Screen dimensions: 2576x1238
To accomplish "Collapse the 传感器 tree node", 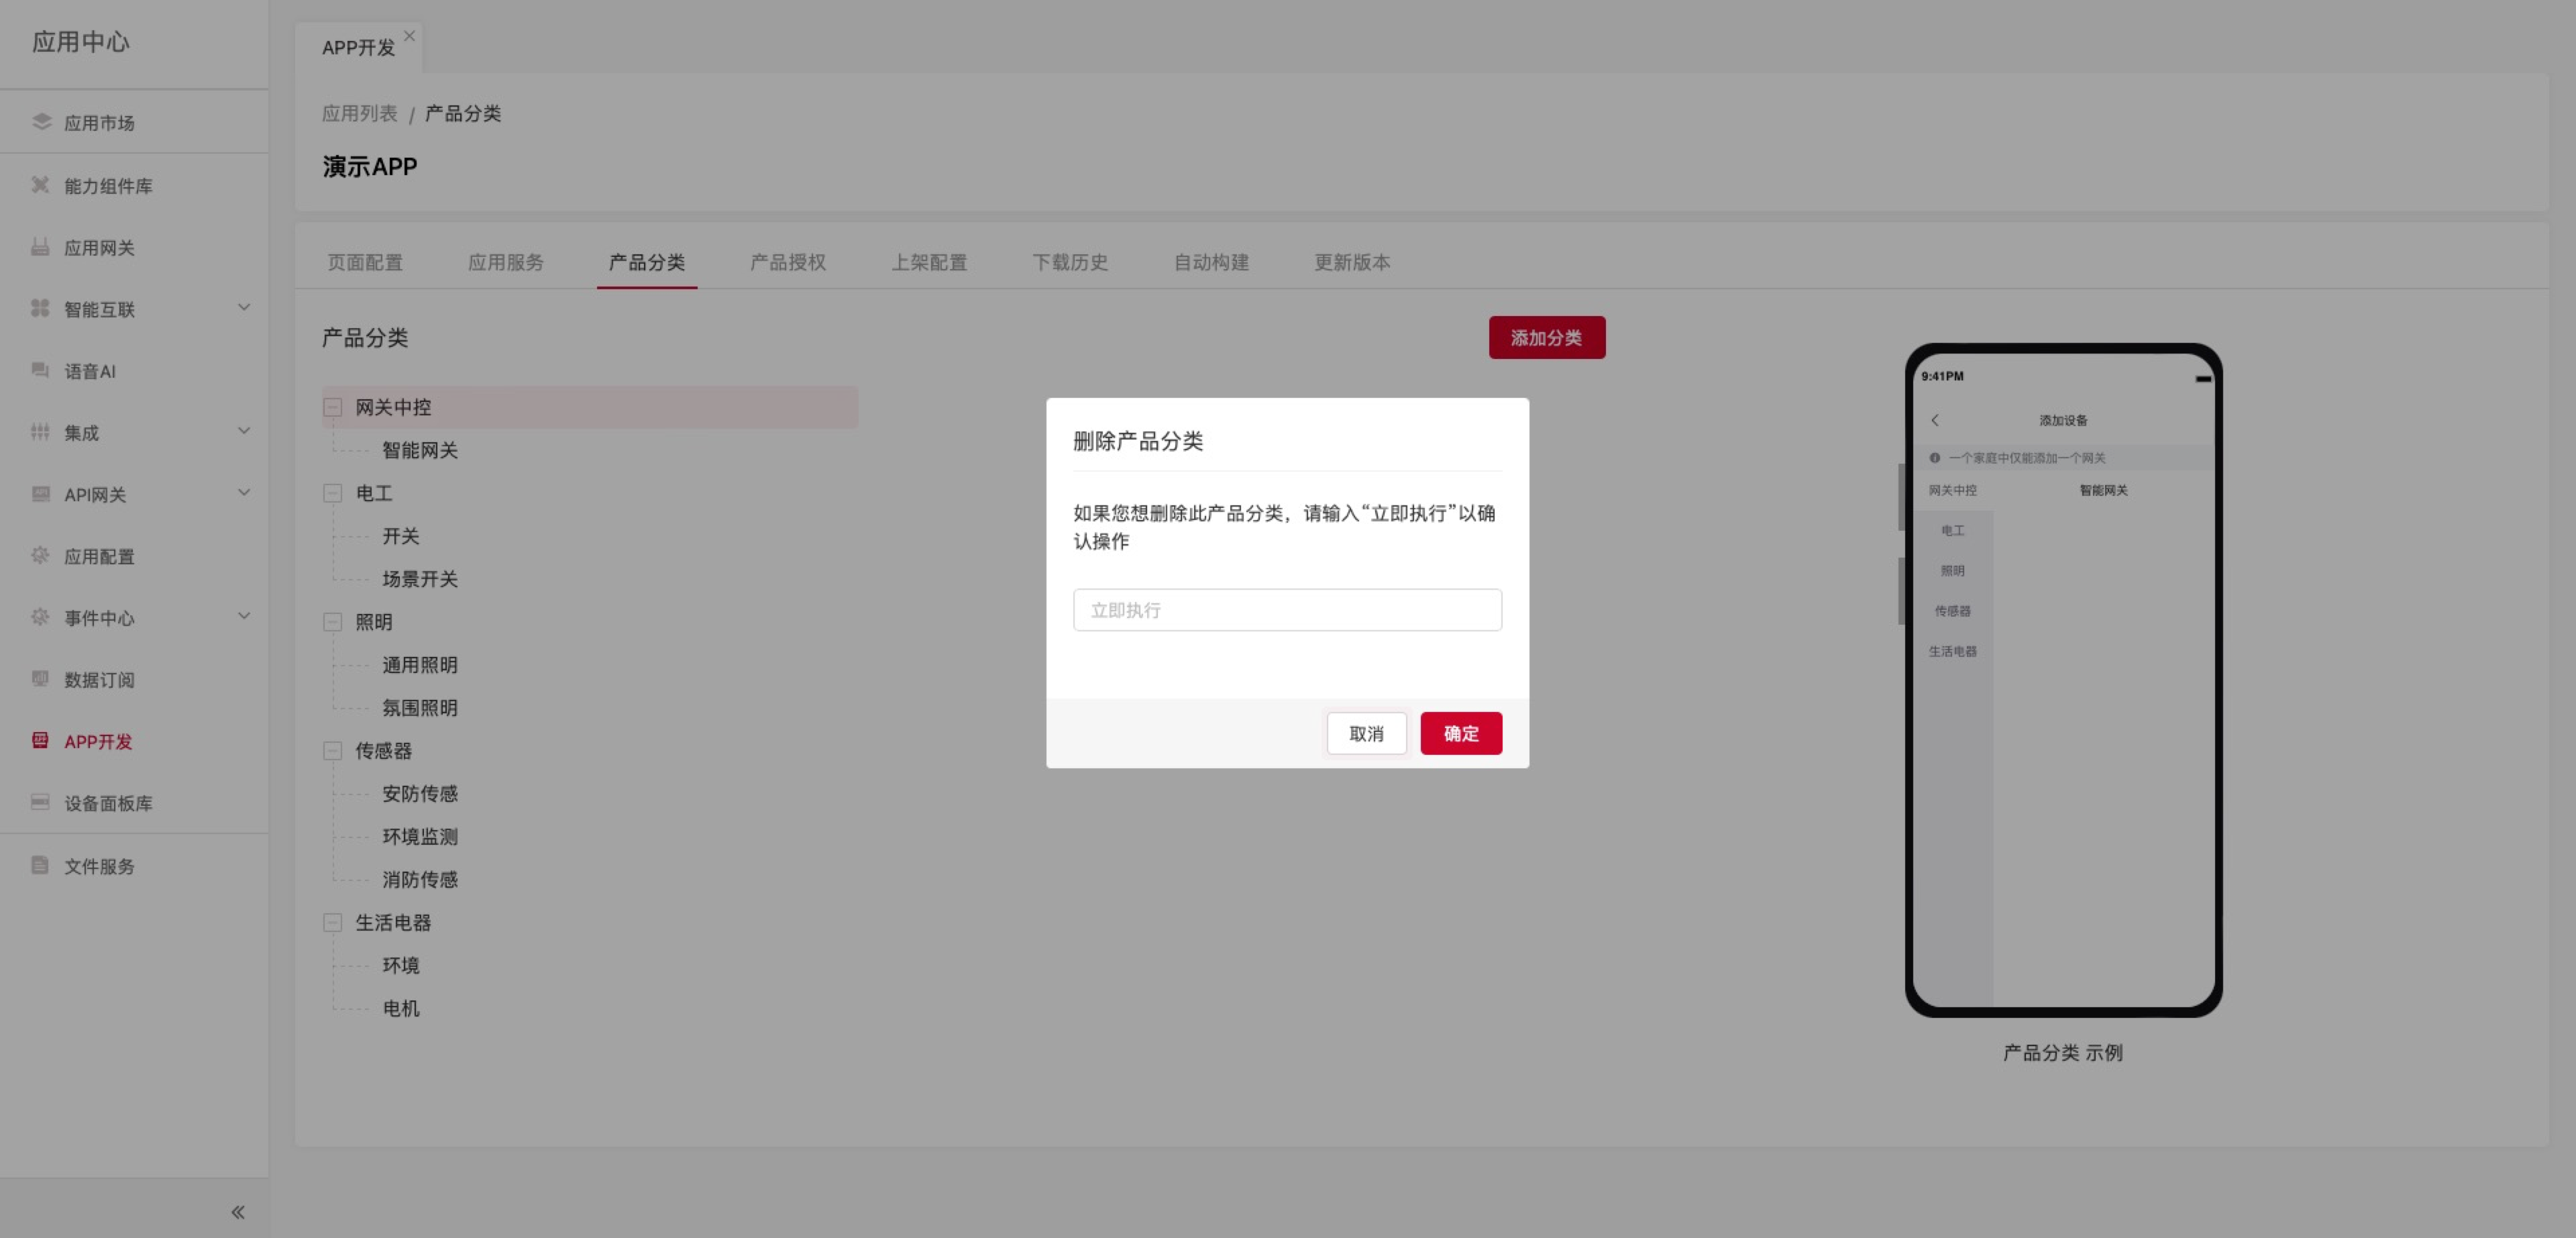I will [333, 751].
